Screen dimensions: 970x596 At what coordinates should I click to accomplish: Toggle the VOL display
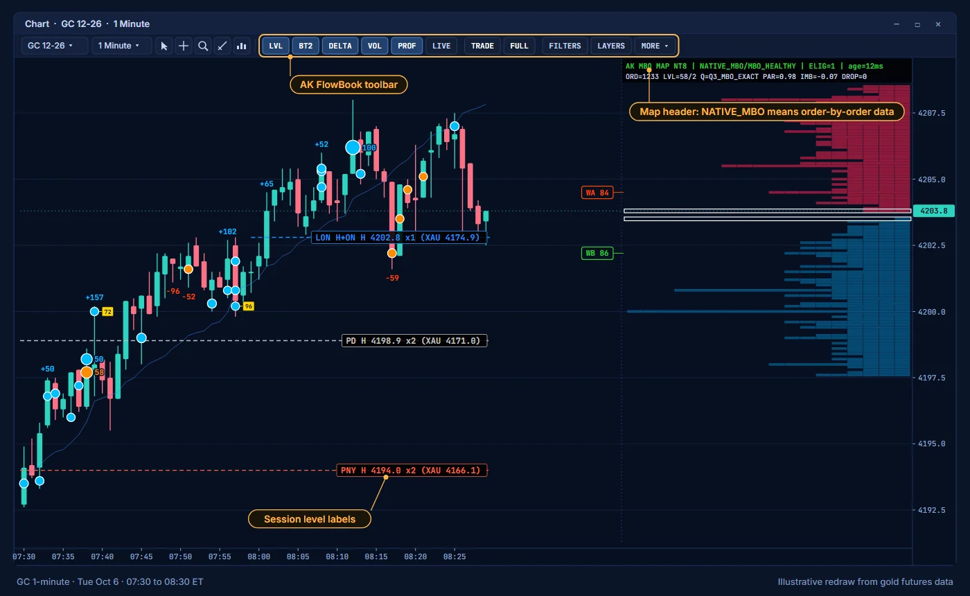tap(374, 46)
